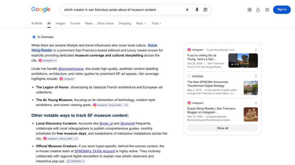Screen dimensions: 295x165
Task: Click the SFMOMA source icon in the card
Action: (x=189, y=76)
